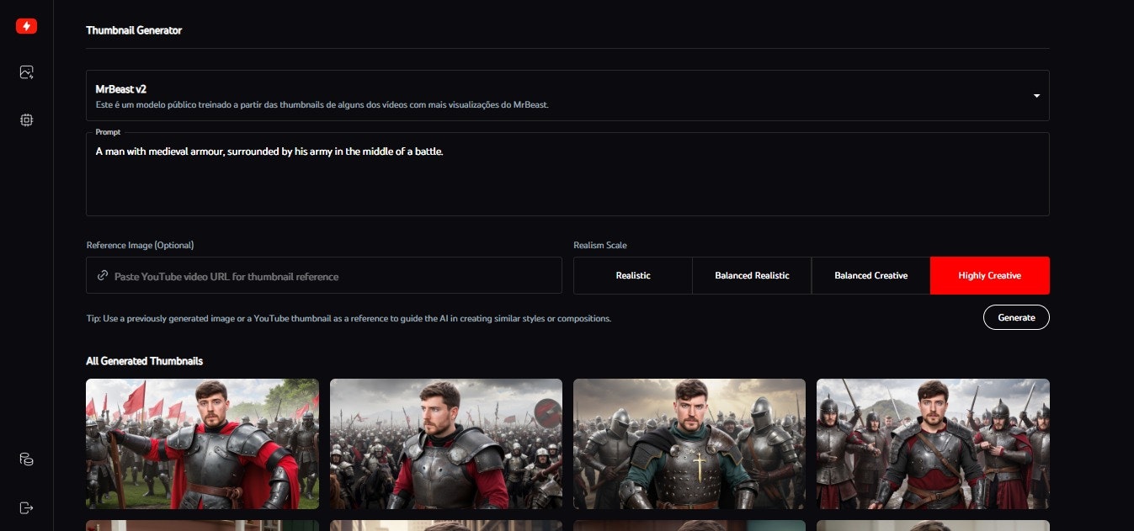This screenshot has width=1134, height=531.
Task: Click the tip text about reference images
Action: (x=349, y=319)
